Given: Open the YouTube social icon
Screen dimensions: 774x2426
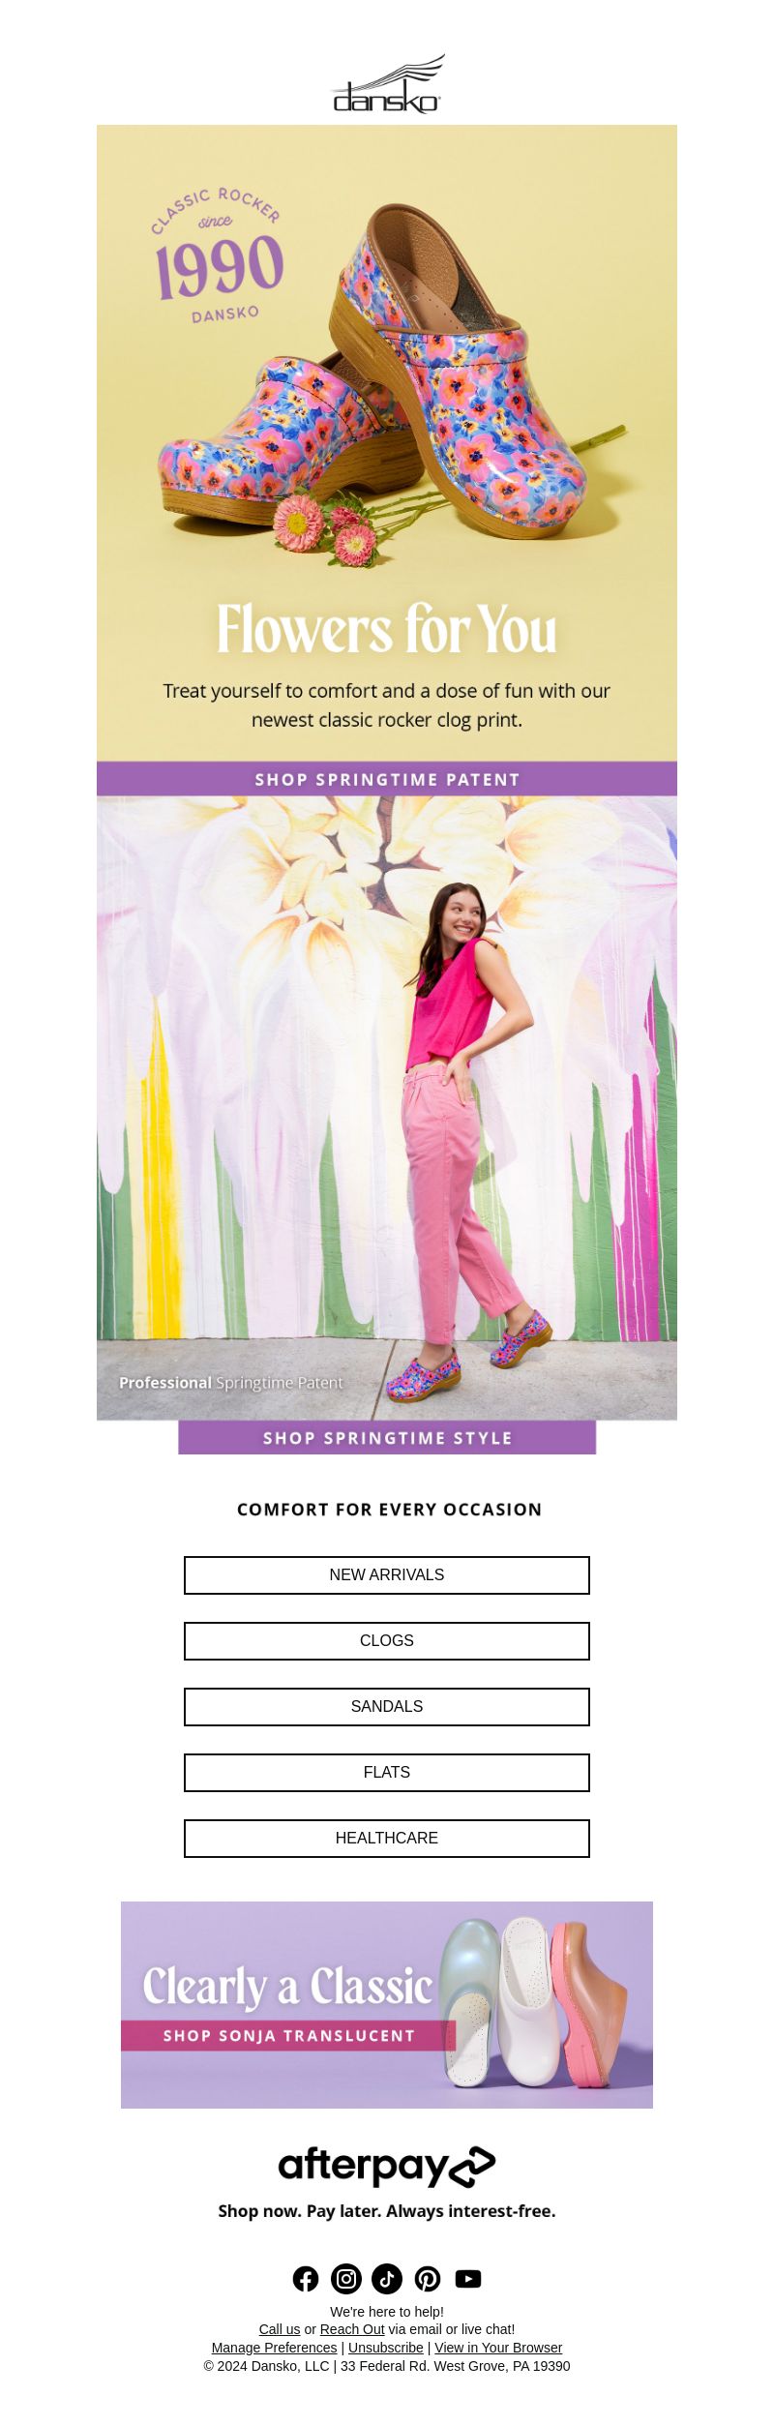Looking at the screenshot, I should [x=468, y=2279].
